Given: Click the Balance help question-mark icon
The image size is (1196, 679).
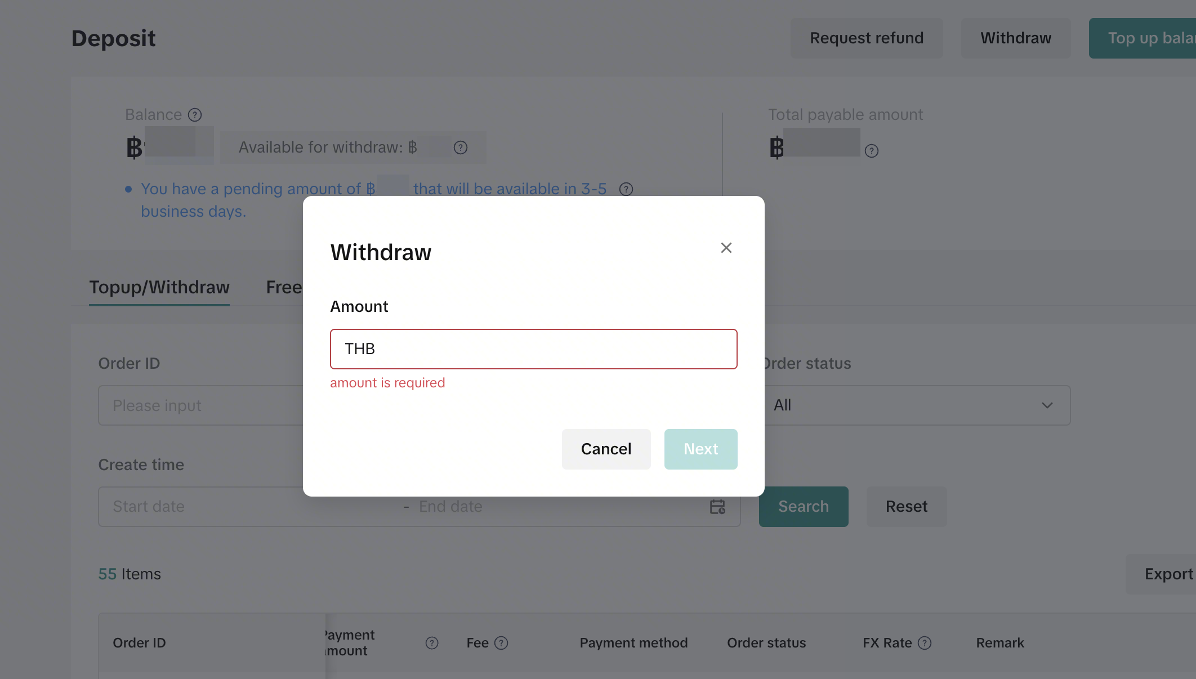Looking at the screenshot, I should pos(195,115).
